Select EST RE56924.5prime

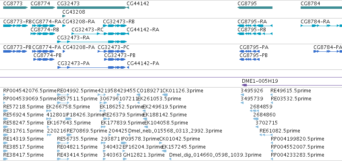pyautogui.click(x=6, y=119)
